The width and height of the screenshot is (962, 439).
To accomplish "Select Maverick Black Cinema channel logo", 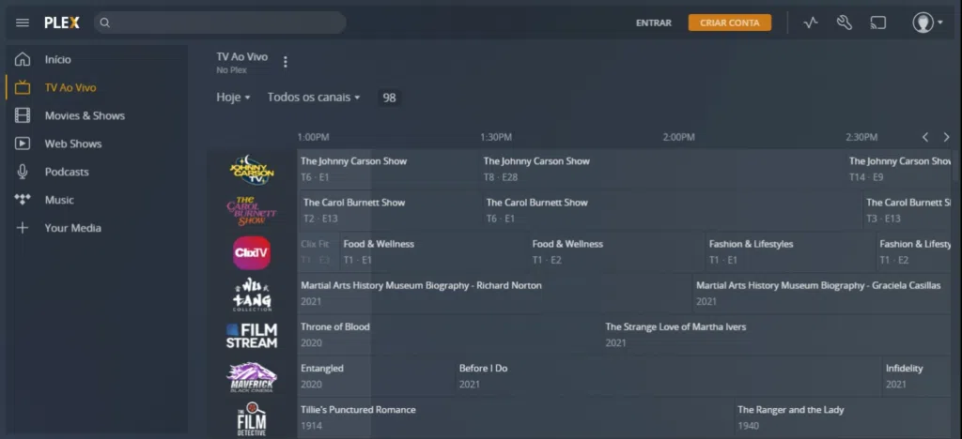I will (252, 377).
